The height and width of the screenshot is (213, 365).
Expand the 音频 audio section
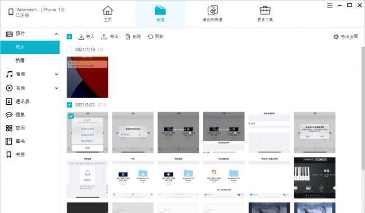[x=56, y=75]
